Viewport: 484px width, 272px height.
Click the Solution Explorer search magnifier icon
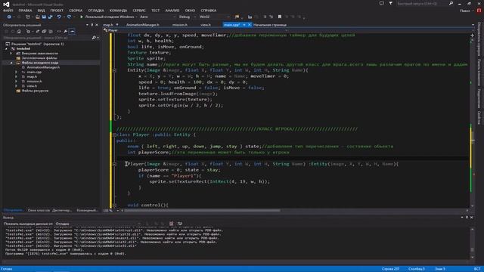coord(94,38)
